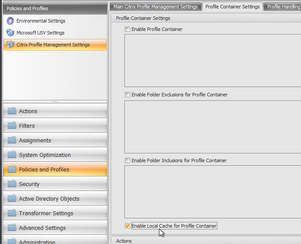Enable Profile Container checkbox
301x244 pixels.
click(127, 29)
